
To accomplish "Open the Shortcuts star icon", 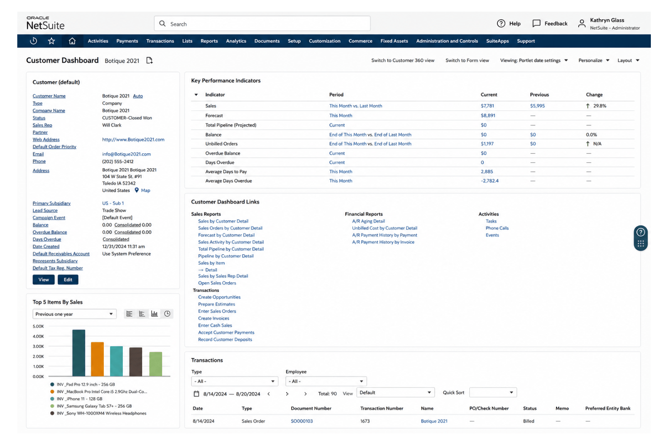I will pyautogui.click(x=51, y=41).
